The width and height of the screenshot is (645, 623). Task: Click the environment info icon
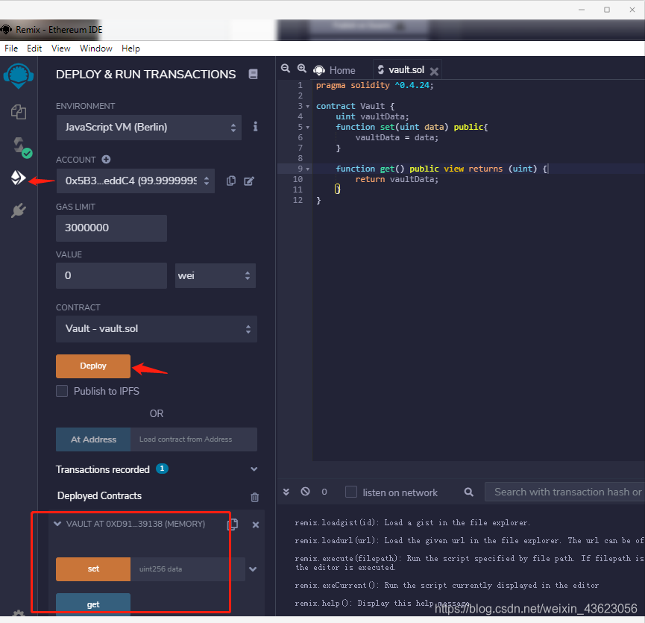[256, 126]
